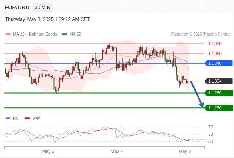Viewport: 234px width, 158px height.
Task: Click the 1.1360 resistance level label
Action: (x=215, y=53)
